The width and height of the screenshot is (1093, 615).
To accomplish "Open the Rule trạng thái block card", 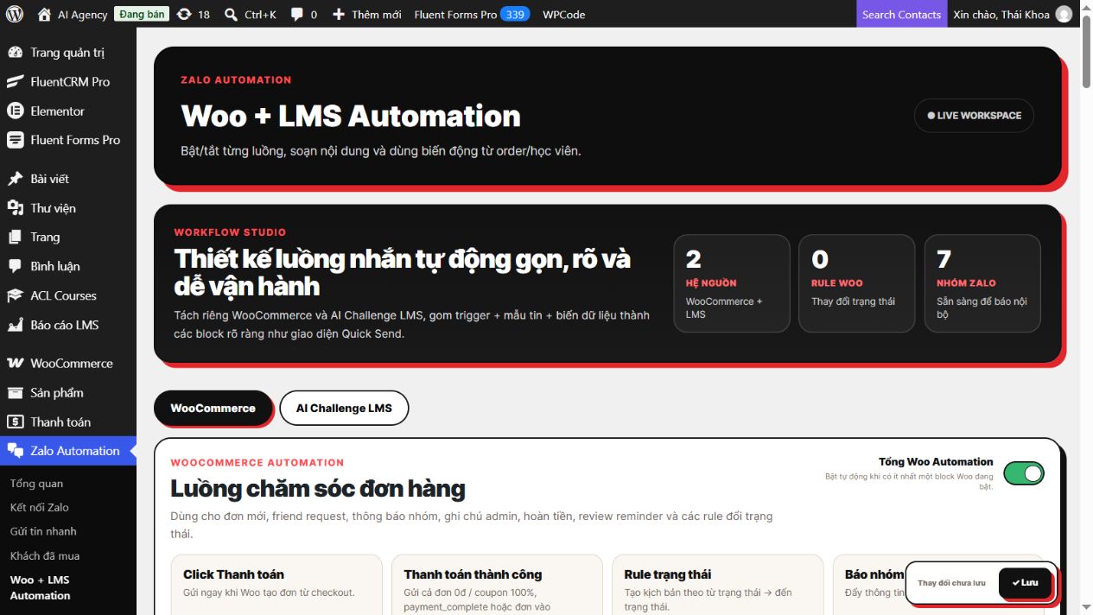I will point(717,585).
